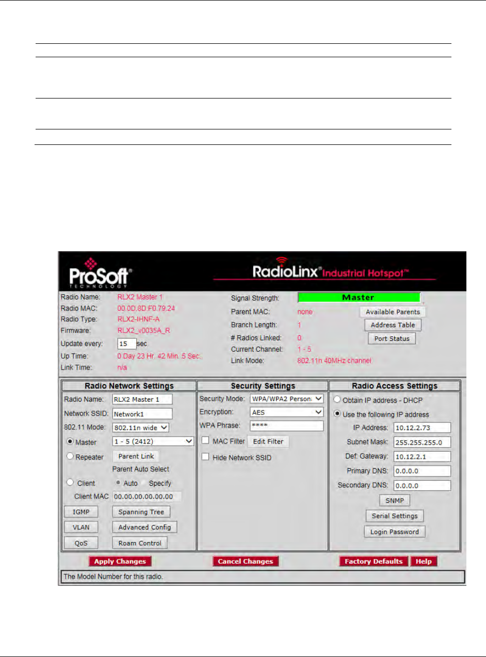486x657 pixels.
Task: Click the Subnet Mask field
Action: click(422, 442)
